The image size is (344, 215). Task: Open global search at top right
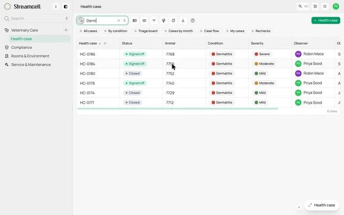pyautogui.click(x=303, y=6)
